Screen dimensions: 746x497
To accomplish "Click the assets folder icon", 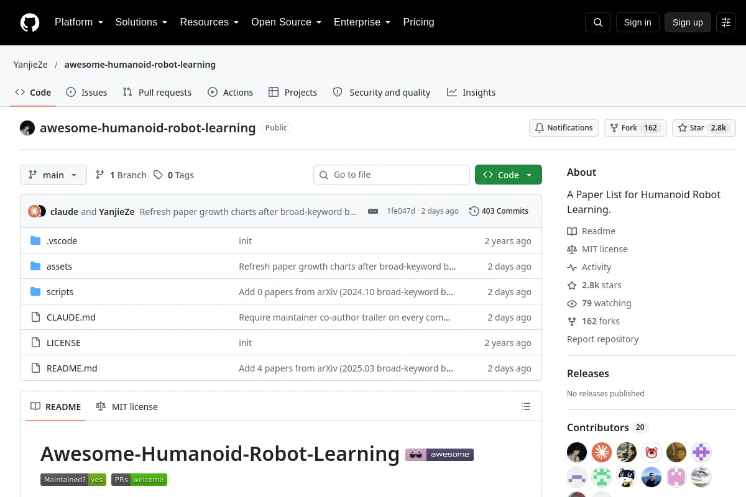I will tap(35, 267).
